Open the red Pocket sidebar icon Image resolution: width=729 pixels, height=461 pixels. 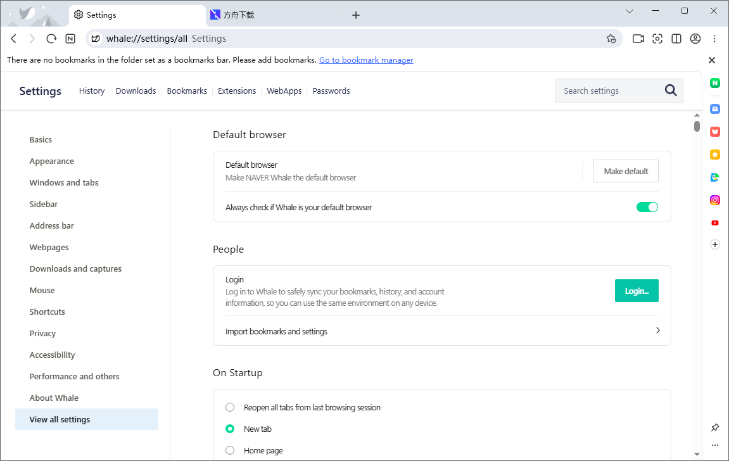715,132
